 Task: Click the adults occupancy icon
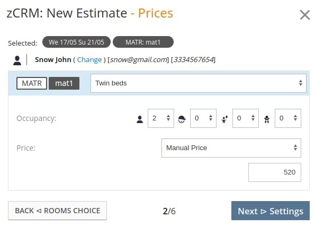[x=140, y=119]
